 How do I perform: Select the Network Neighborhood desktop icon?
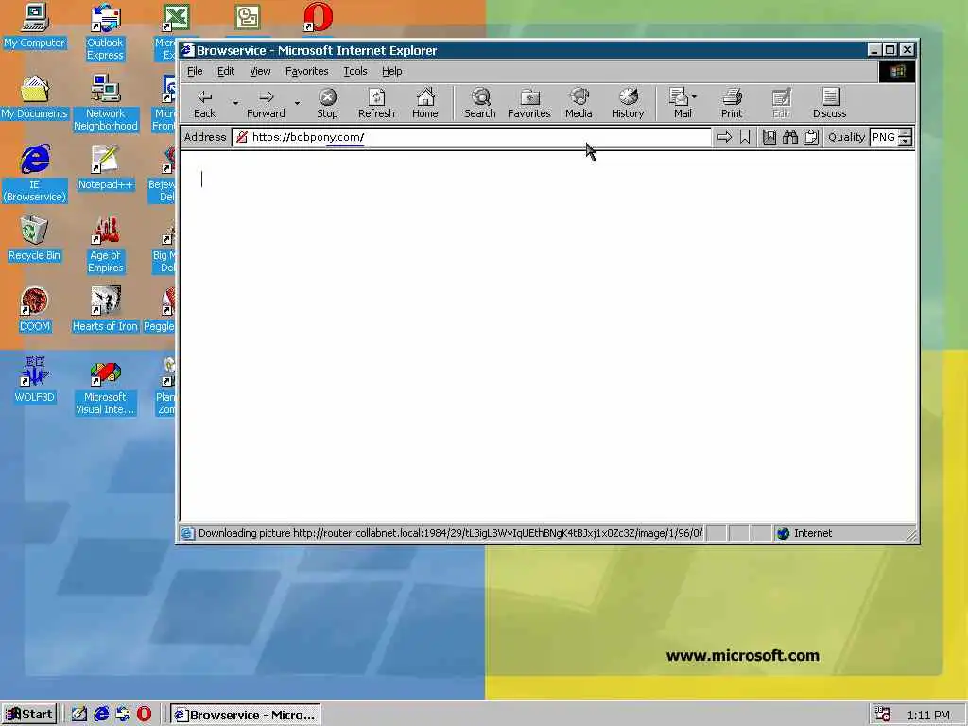(x=105, y=102)
